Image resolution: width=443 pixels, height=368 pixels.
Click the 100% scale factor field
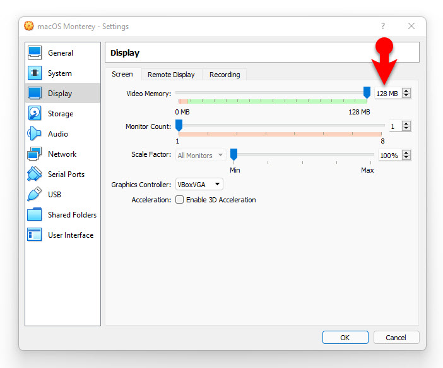point(390,155)
